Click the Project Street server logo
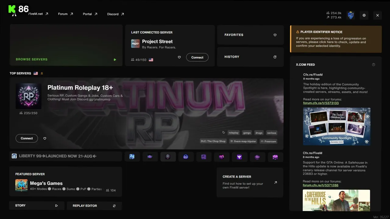390x219 pixels. pyautogui.click(x=135, y=43)
